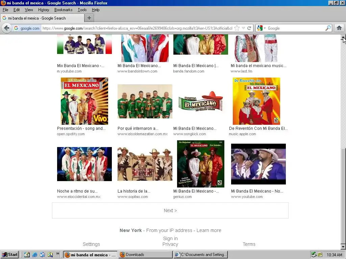Open the Tools menu
The image size is (346, 259).
(82, 10)
